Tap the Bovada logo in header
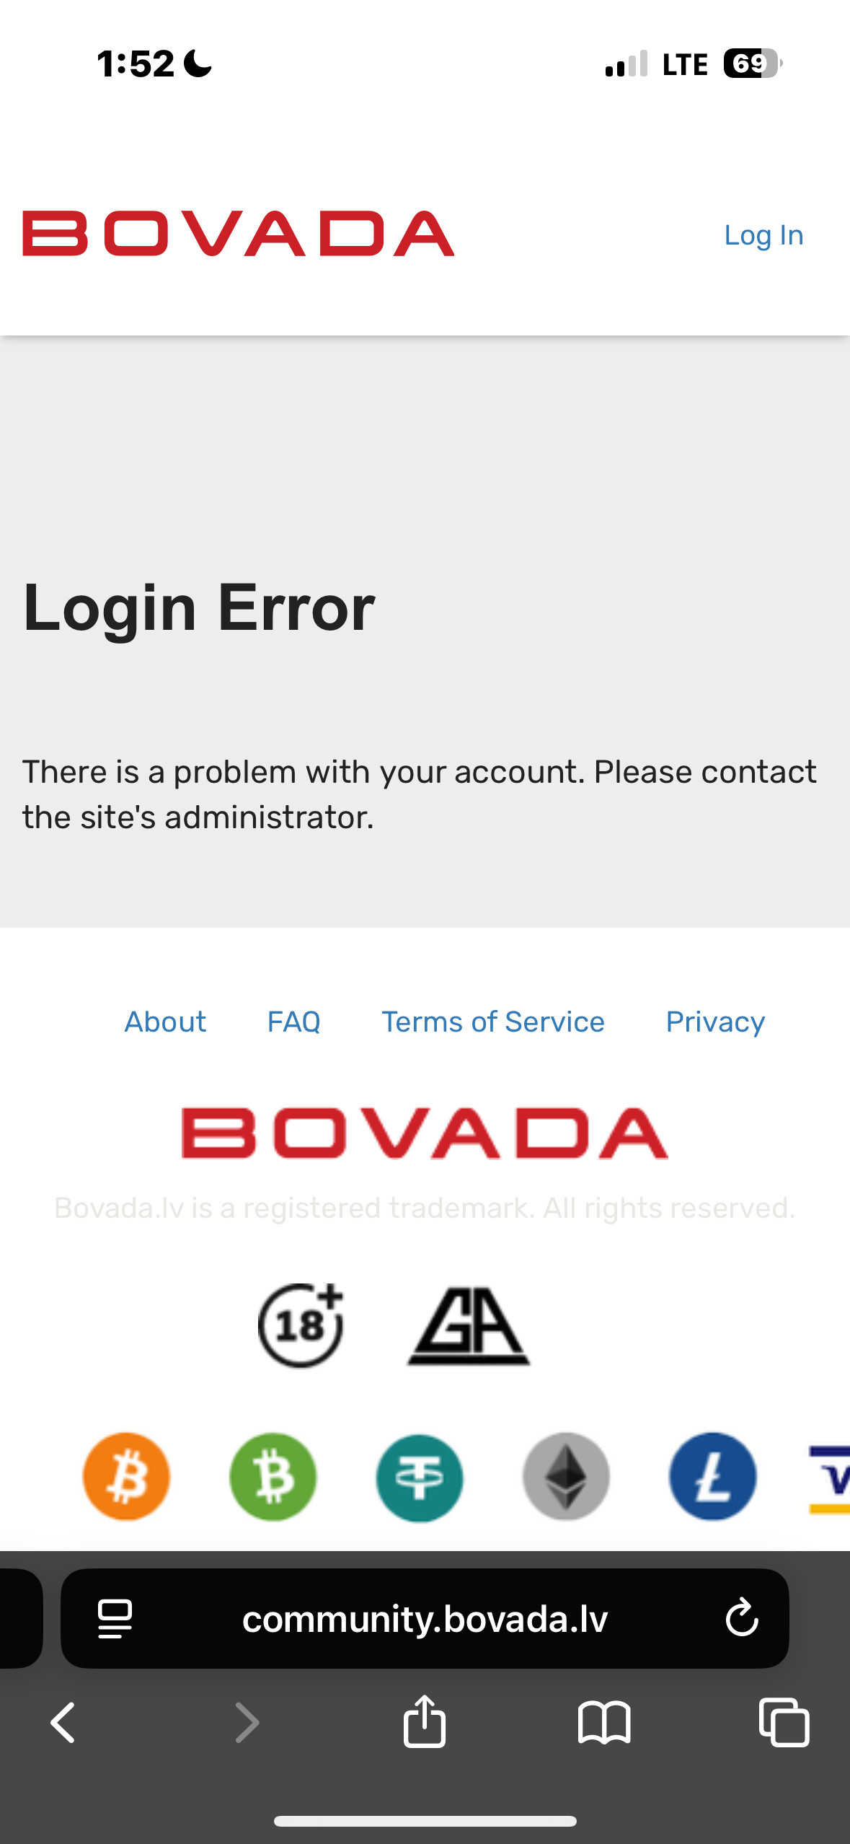The image size is (850, 1844). 239,234
